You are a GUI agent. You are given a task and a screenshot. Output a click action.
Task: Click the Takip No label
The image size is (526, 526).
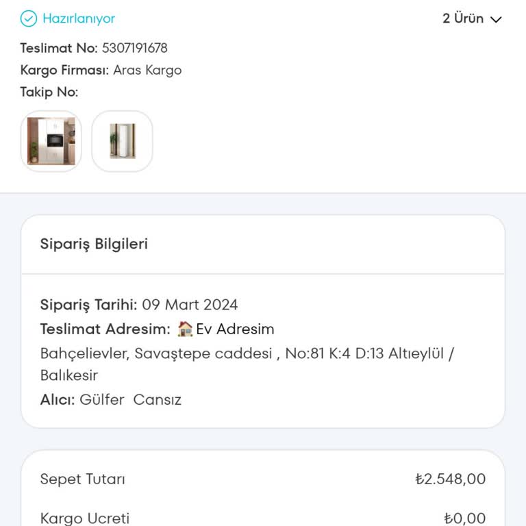(x=49, y=92)
